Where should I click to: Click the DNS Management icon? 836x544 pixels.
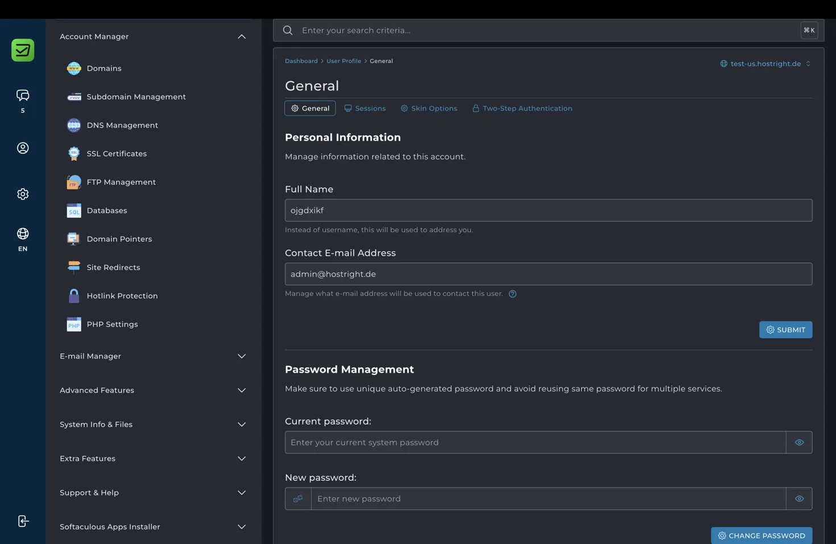(x=74, y=125)
